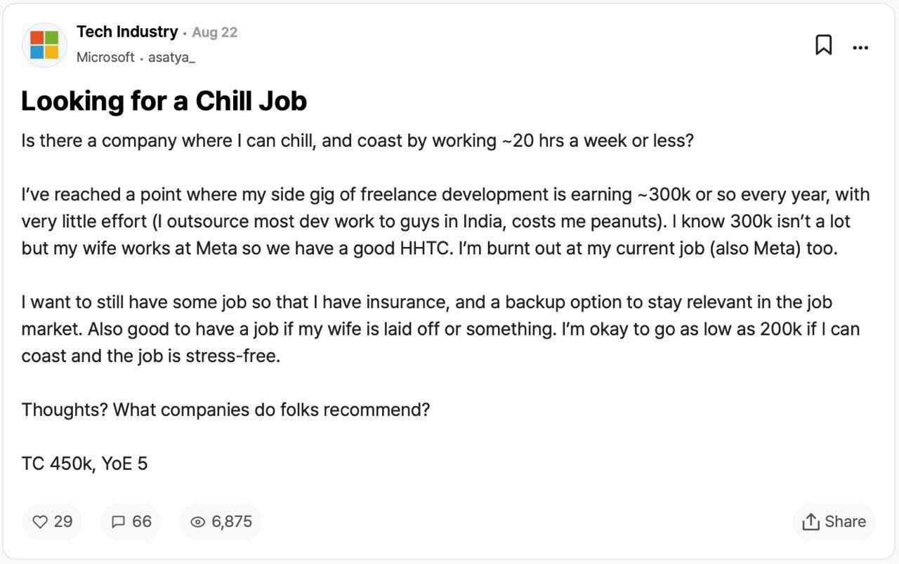Click the 6,875 views count

tap(232, 521)
